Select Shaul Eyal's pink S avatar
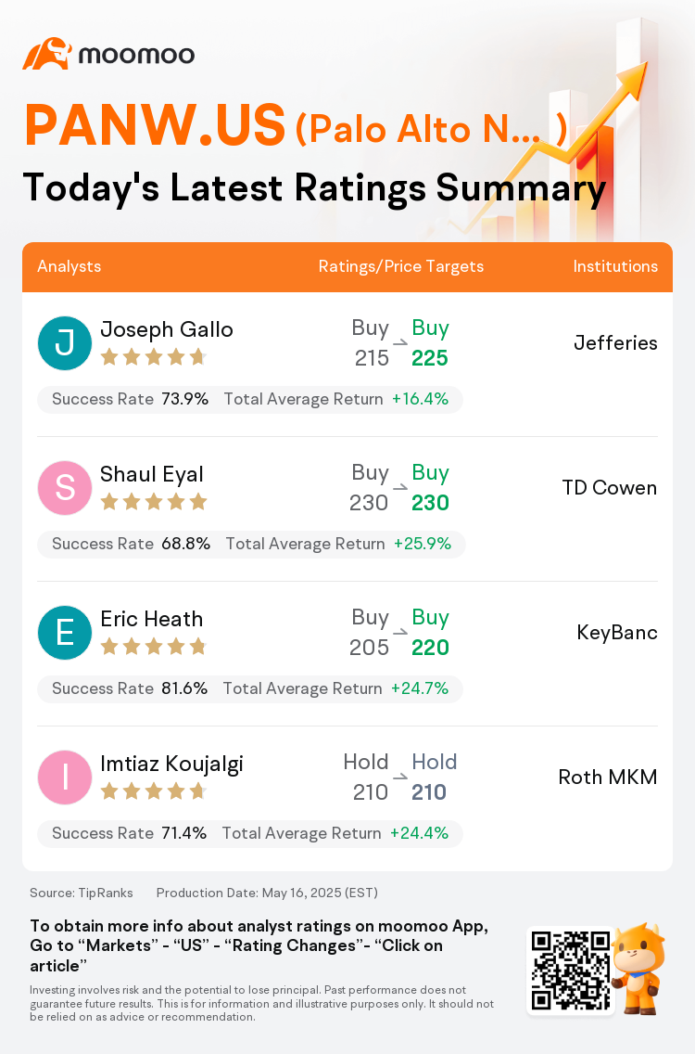This screenshot has height=1054, width=695. (65, 488)
